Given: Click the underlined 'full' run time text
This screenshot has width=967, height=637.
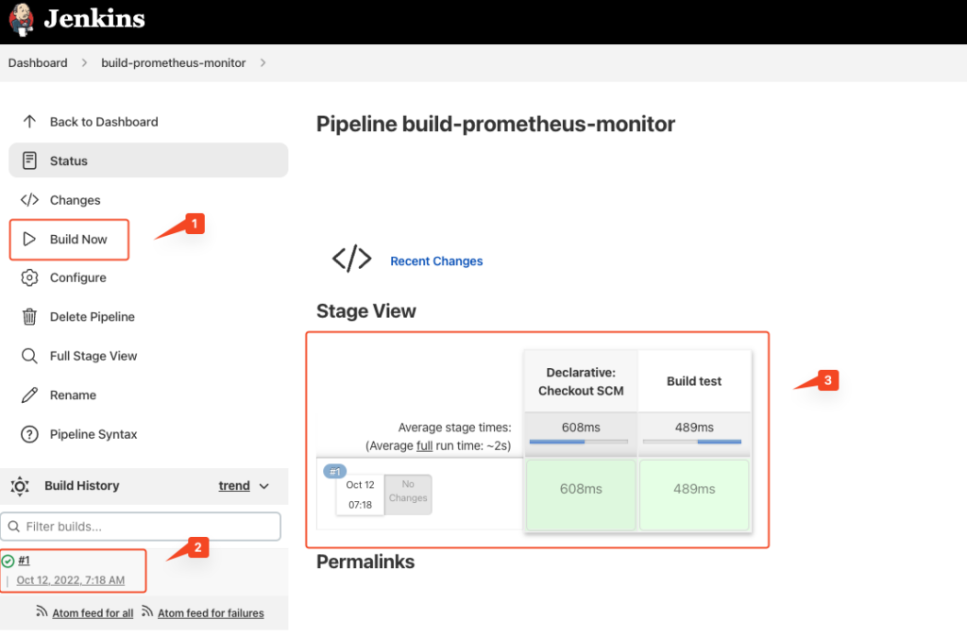Looking at the screenshot, I should point(424,445).
